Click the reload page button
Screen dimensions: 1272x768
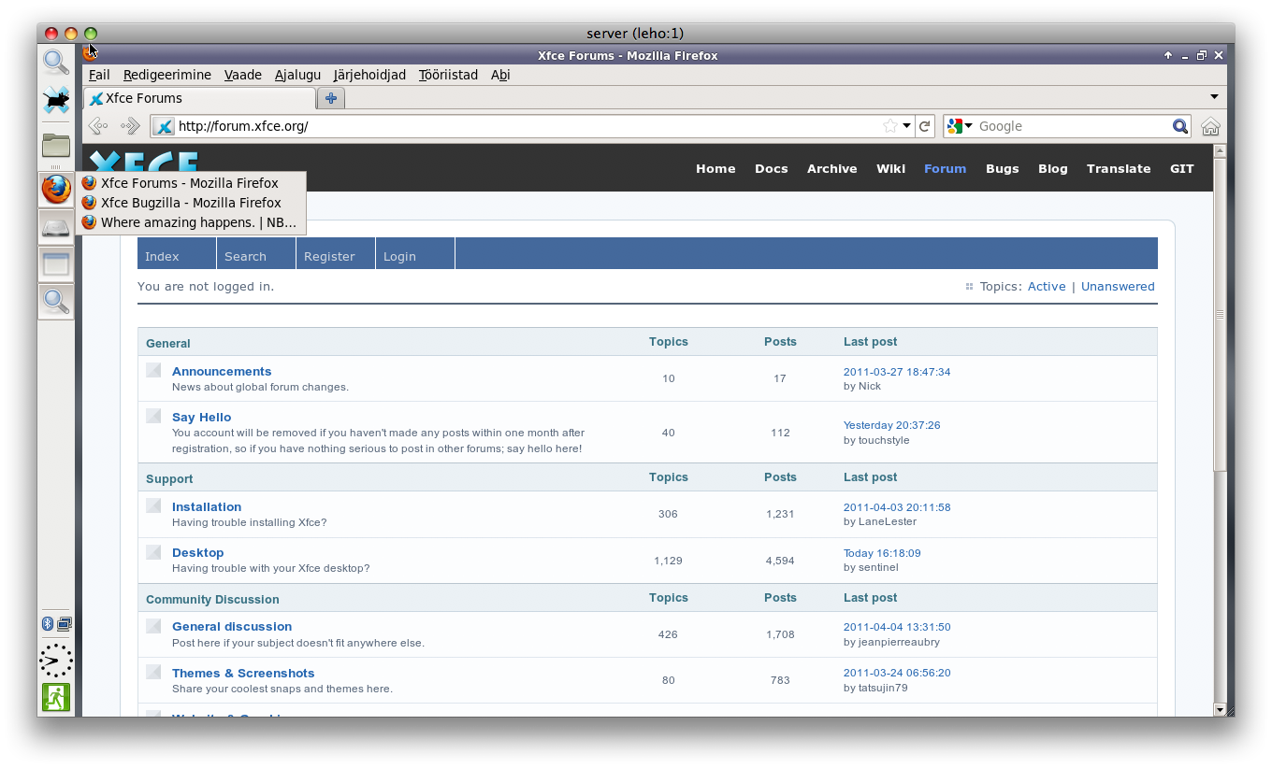tap(924, 126)
